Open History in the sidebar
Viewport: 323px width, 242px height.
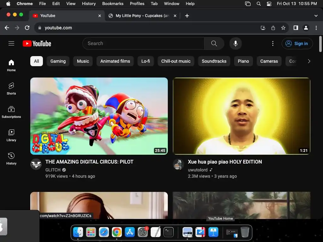11,159
